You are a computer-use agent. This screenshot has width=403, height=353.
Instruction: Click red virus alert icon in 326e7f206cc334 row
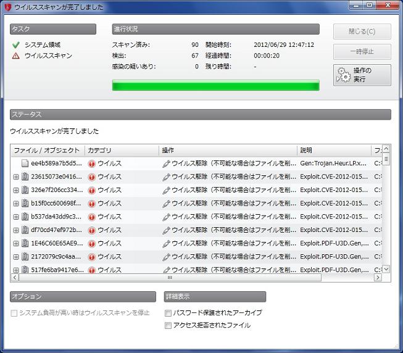91,190
